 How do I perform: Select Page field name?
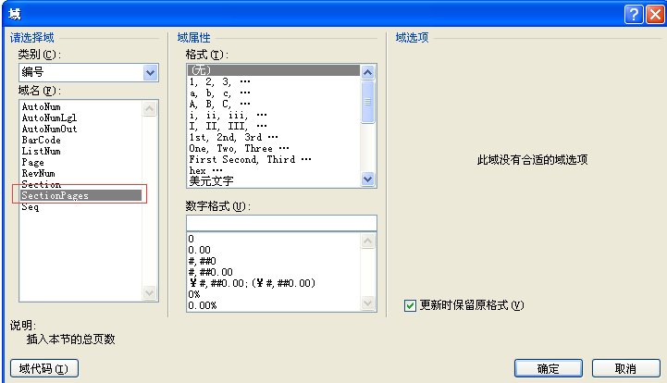pos(32,162)
